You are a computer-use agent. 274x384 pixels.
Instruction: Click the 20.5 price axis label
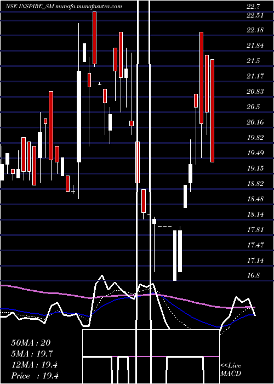point(253,107)
